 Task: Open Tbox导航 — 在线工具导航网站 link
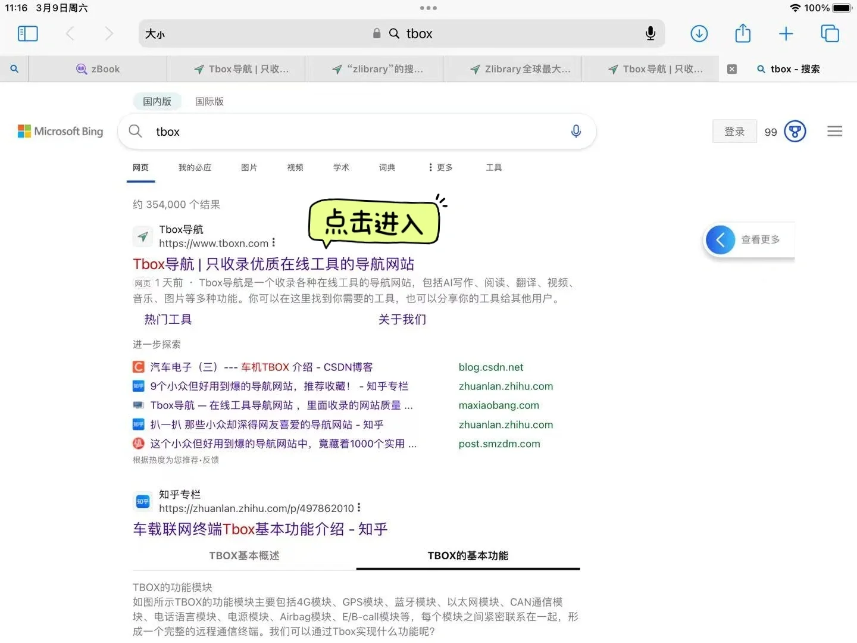(x=282, y=405)
